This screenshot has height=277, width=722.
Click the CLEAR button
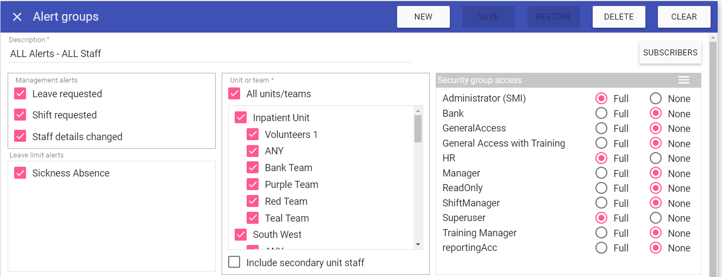pyautogui.click(x=683, y=17)
